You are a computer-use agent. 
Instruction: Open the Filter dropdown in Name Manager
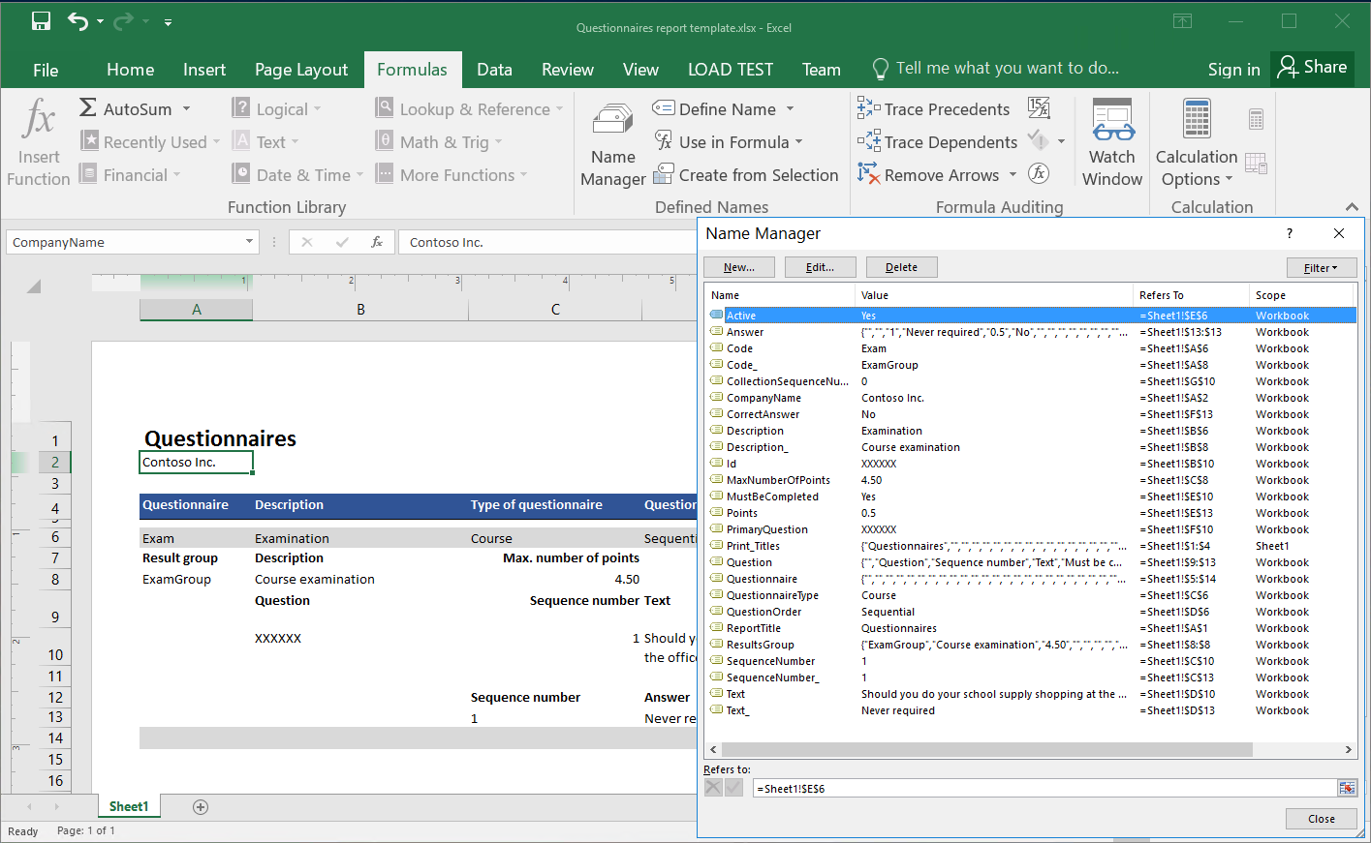[1322, 267]
